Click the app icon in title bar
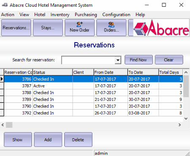 [x=5, y=5]
